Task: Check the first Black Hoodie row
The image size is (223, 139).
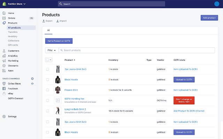Action: (x=47, y=80)
